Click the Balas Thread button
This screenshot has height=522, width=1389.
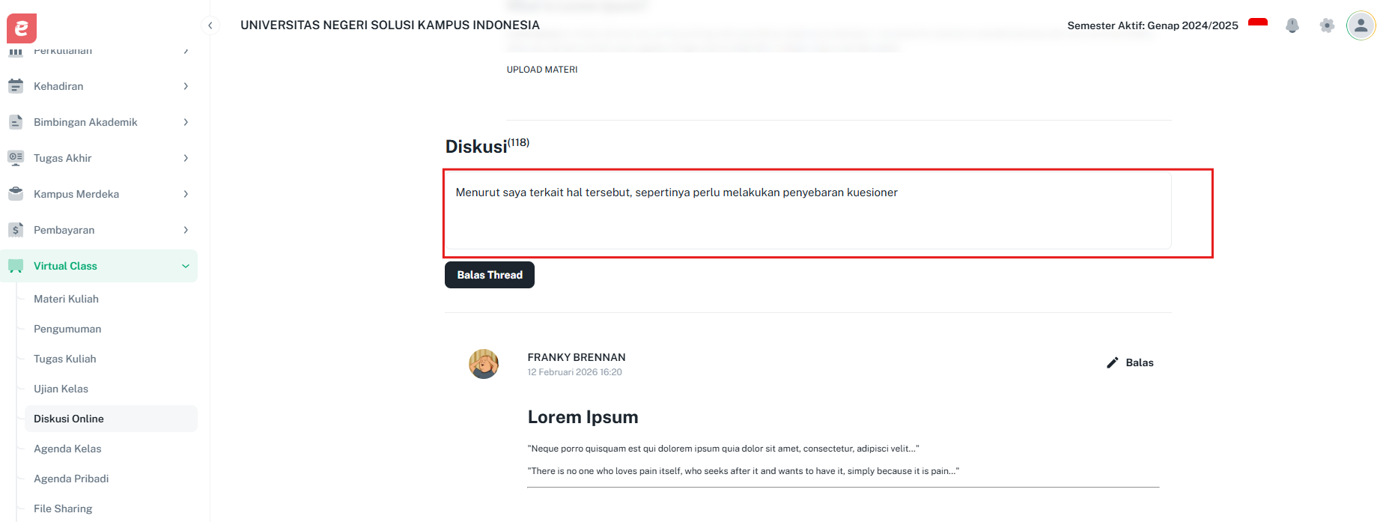(489, 275)
